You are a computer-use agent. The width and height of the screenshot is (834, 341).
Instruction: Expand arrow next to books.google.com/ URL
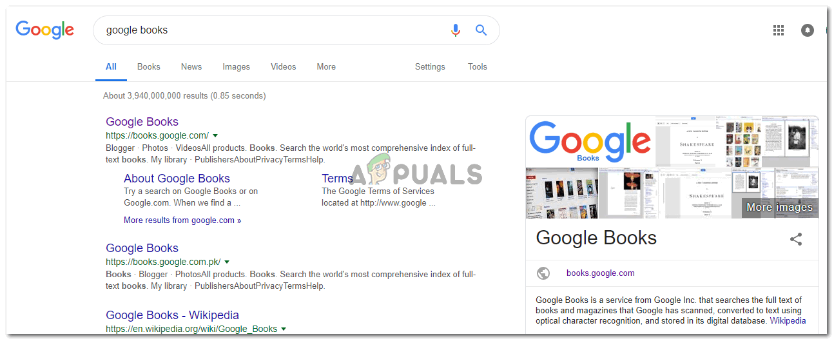(215, 135)
